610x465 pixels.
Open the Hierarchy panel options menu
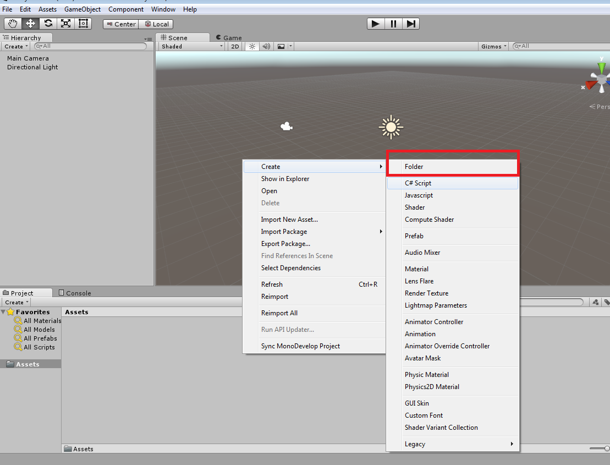click(148, 39)
